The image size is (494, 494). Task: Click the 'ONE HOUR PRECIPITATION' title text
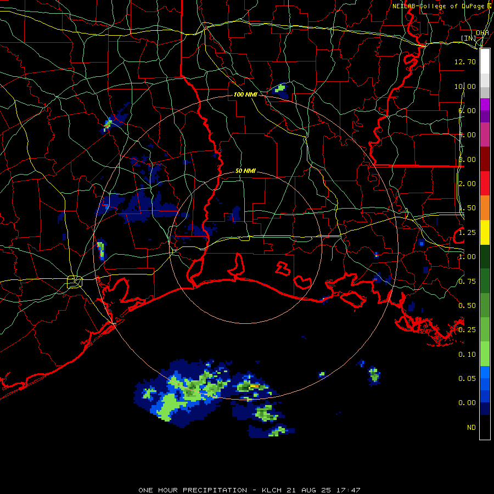point(193,490)
